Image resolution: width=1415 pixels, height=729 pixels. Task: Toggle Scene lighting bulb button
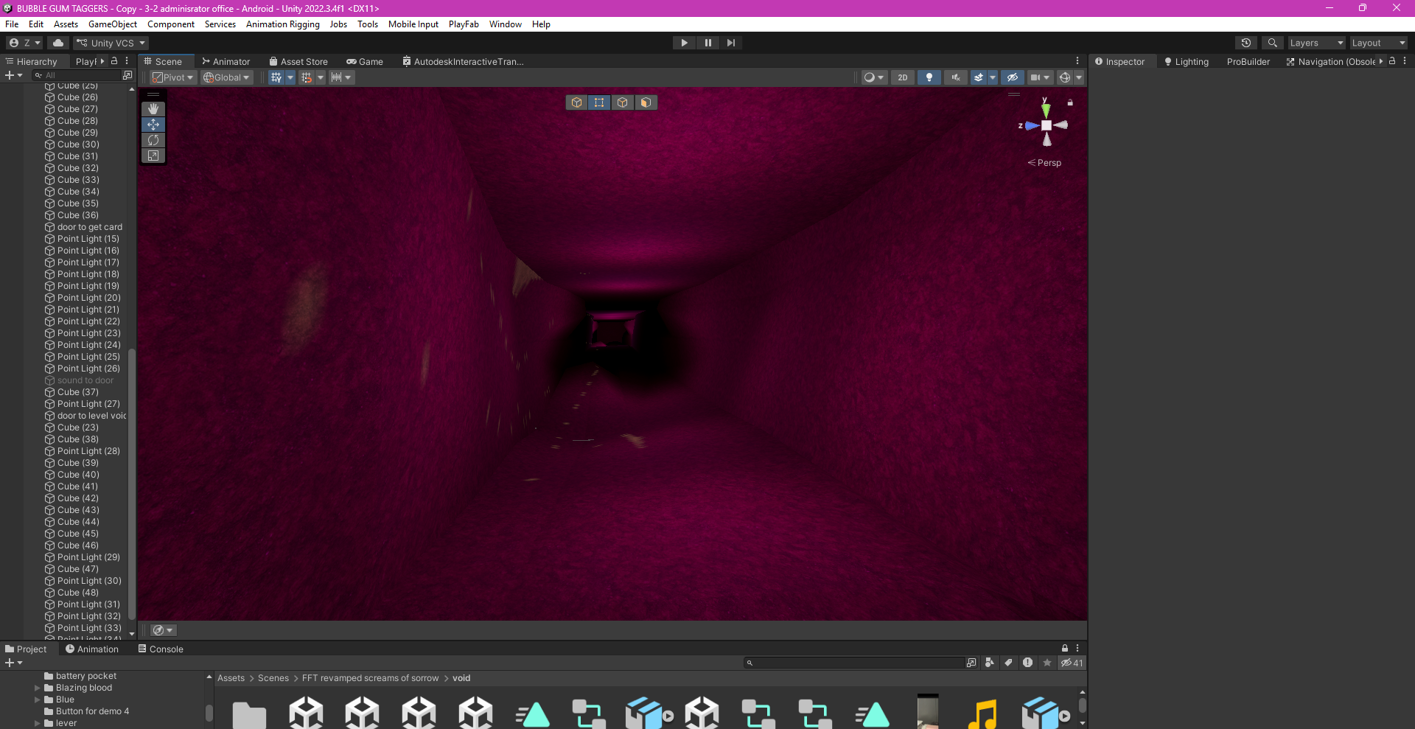tap(929, 77)
